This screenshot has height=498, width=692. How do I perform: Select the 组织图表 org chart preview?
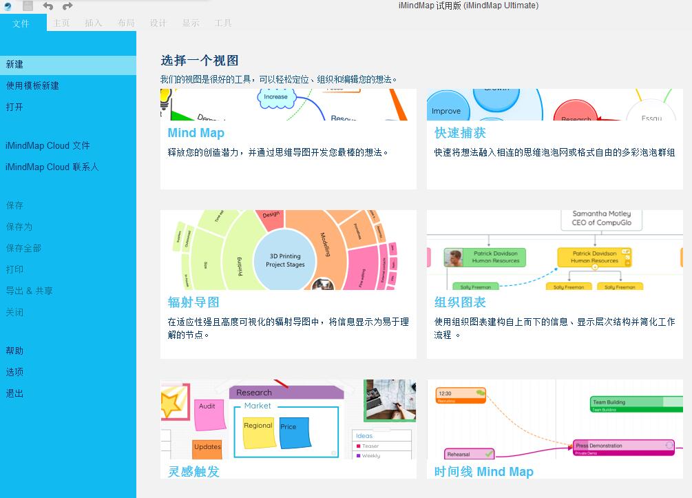554,250
